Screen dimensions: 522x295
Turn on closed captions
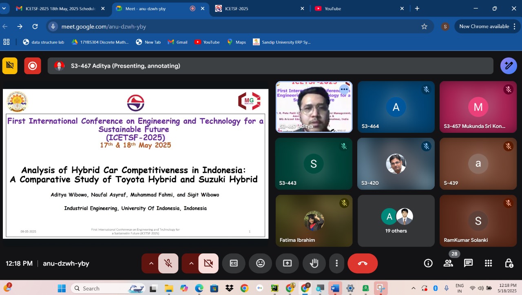[234, 263]
